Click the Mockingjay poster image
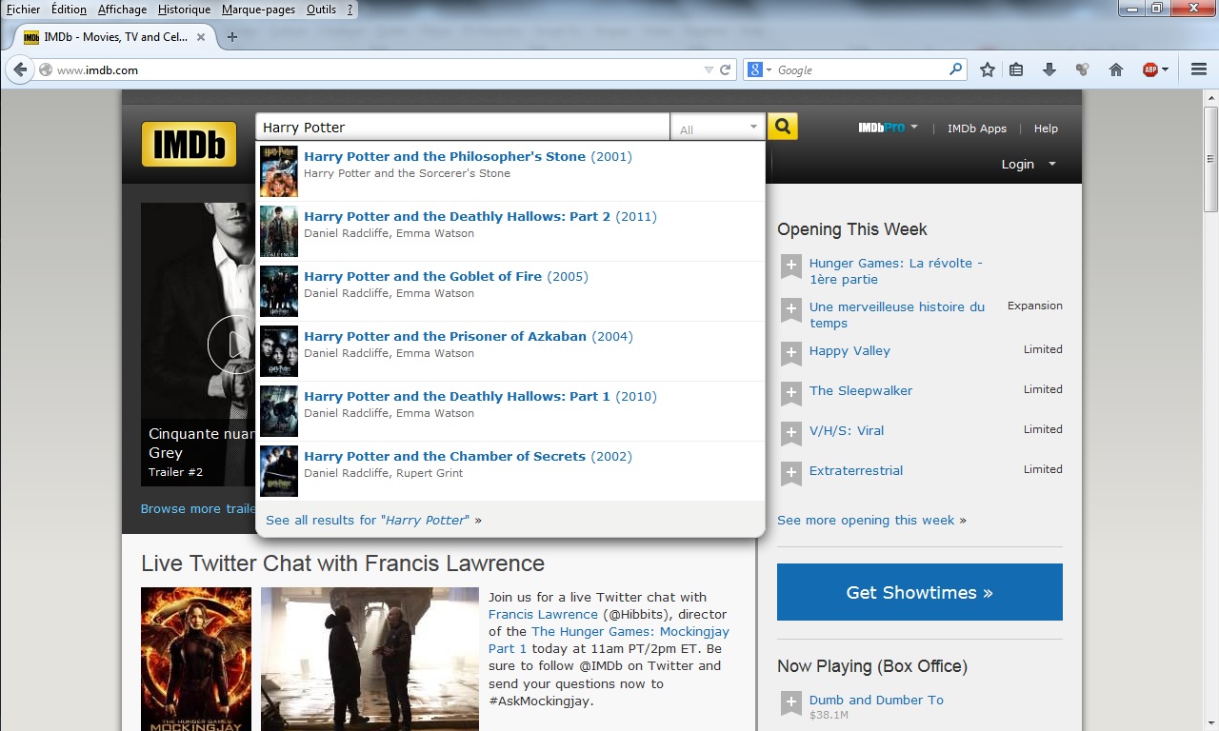The height and width of the screenshot is (731, 1219). coord(196,659)
